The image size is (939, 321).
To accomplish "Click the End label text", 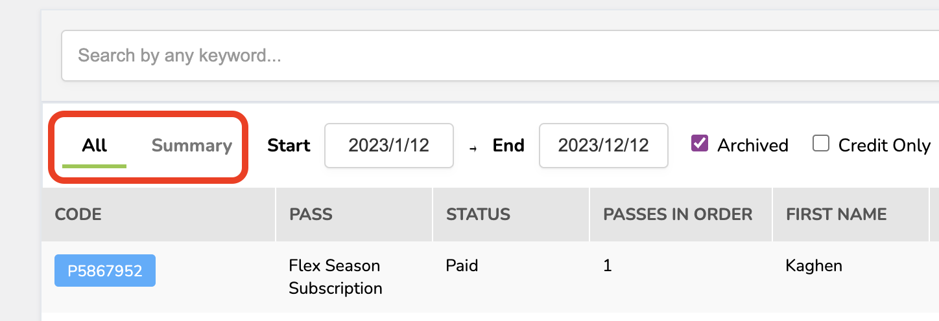I will 508,146.
